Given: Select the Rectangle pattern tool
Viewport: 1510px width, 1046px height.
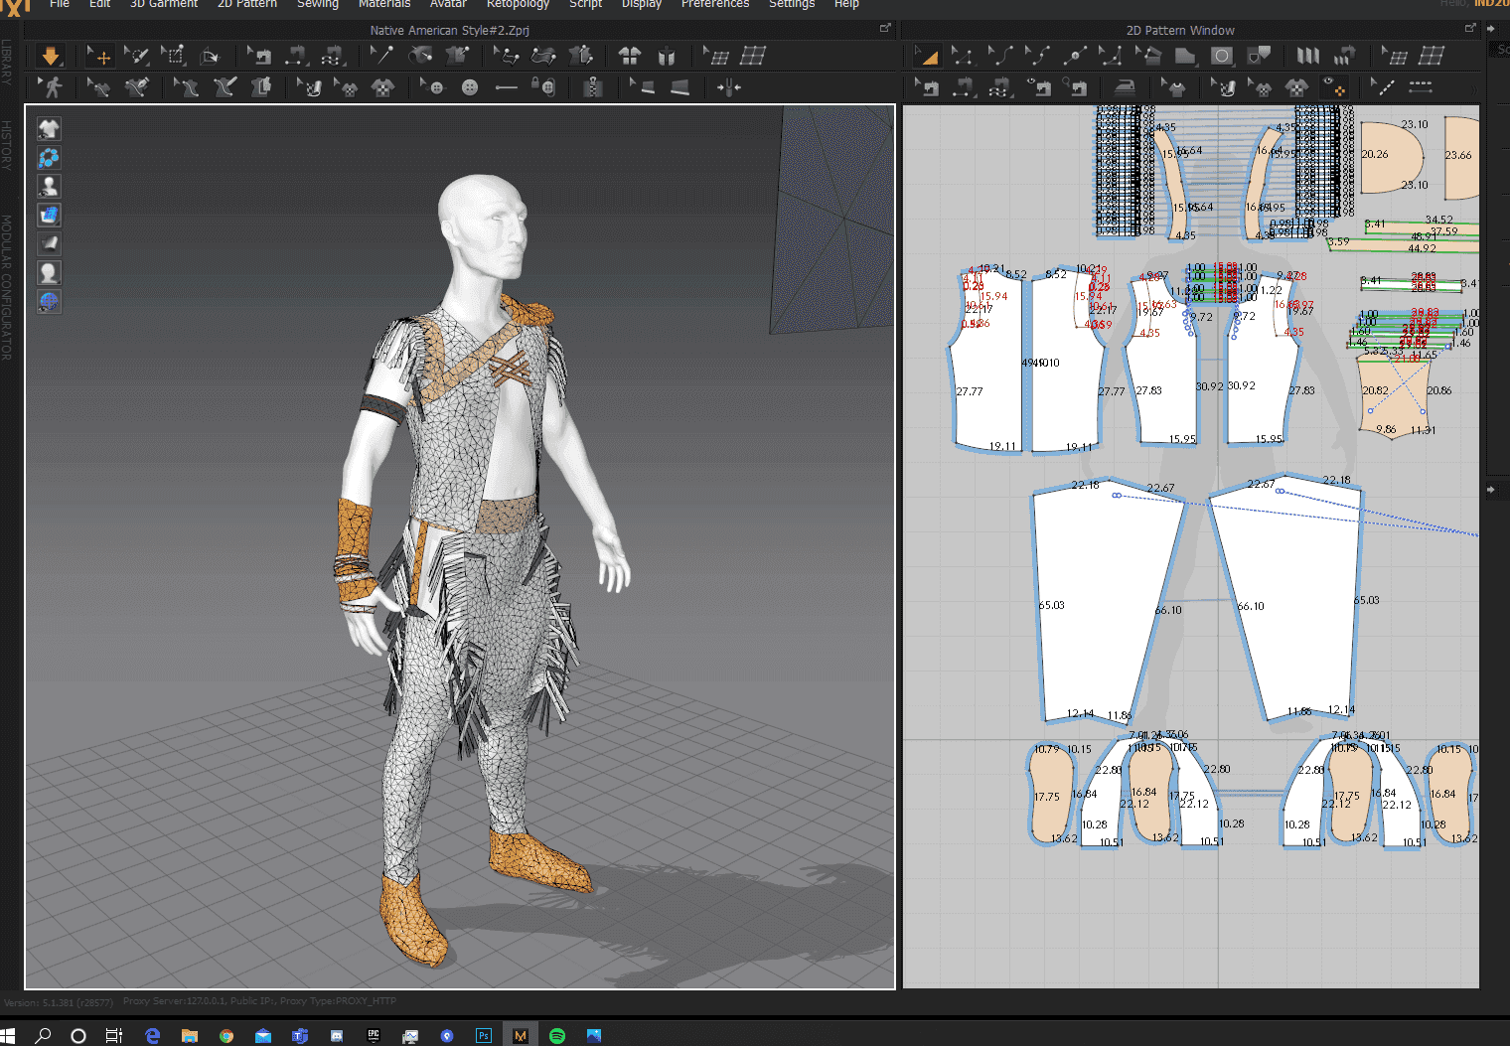Looking at the screenshot, I should pyautogui.click(x=1185, y=56).
